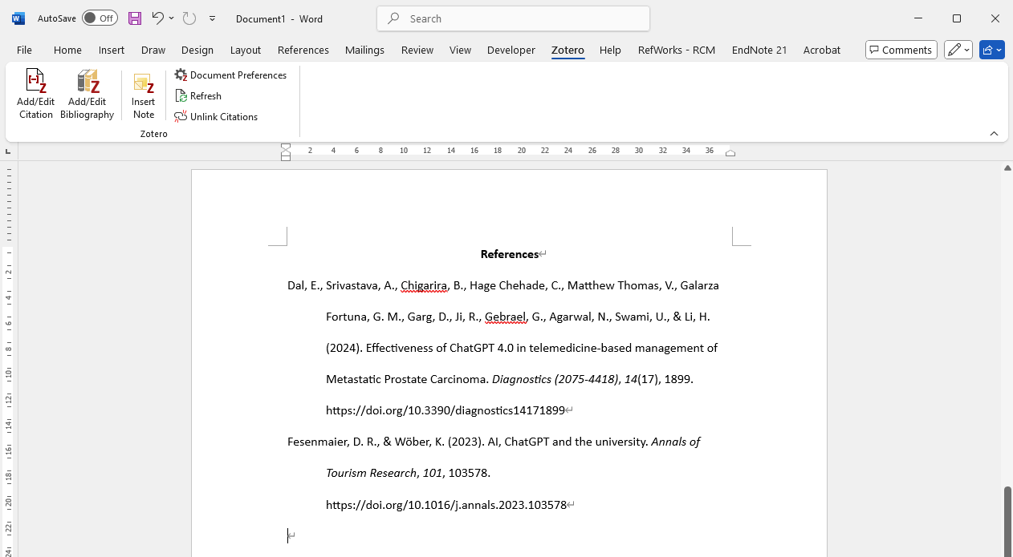The height and width of the screenshot is (557, 1013).
Task: Open the File menu
Action: [24, 50]
